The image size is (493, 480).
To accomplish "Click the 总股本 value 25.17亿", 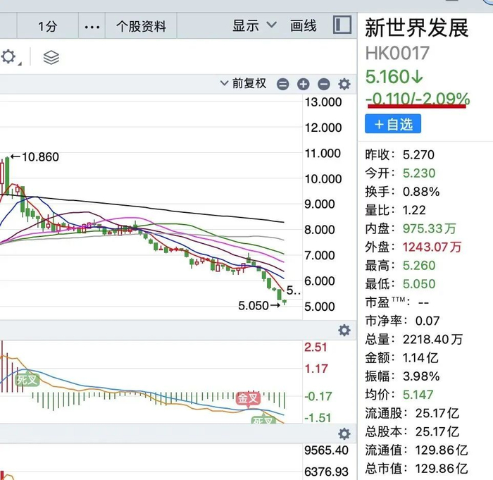I will click(437, 432).
